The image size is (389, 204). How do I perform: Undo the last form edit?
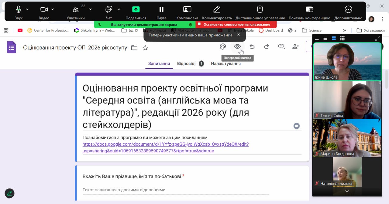click(x=252, y=46)
